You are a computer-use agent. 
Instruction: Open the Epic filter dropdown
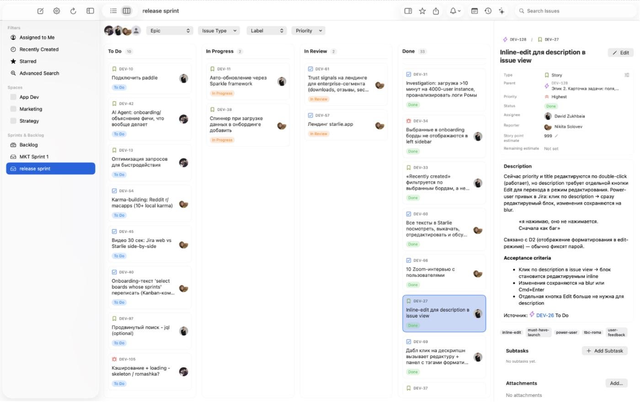pos(170,31)
